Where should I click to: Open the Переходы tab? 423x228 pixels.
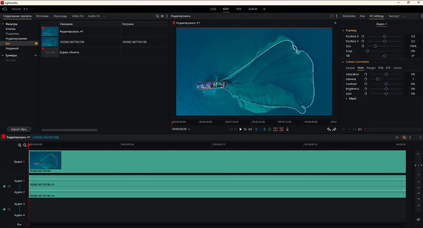click(x=60, y=16)
